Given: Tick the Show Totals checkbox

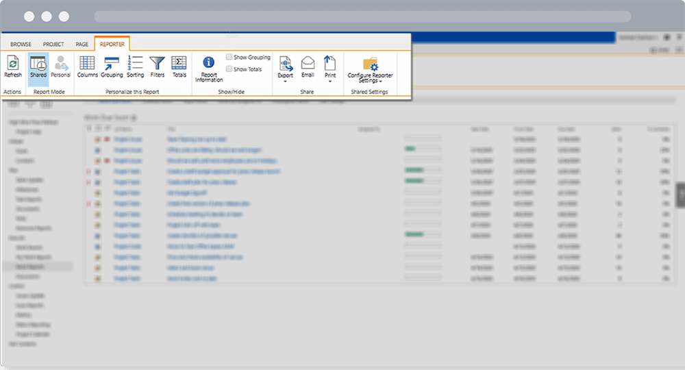Looking at the screenshot, I should (x=229, y=69).
